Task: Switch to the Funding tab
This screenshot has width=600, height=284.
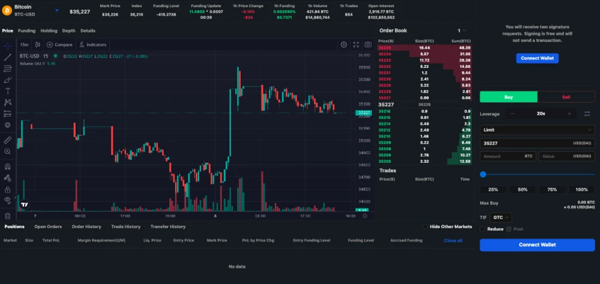Action: [x=26, y=31]
